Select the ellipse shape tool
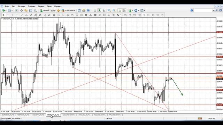This screenshot has height=125, width=223. click(95, 15)
